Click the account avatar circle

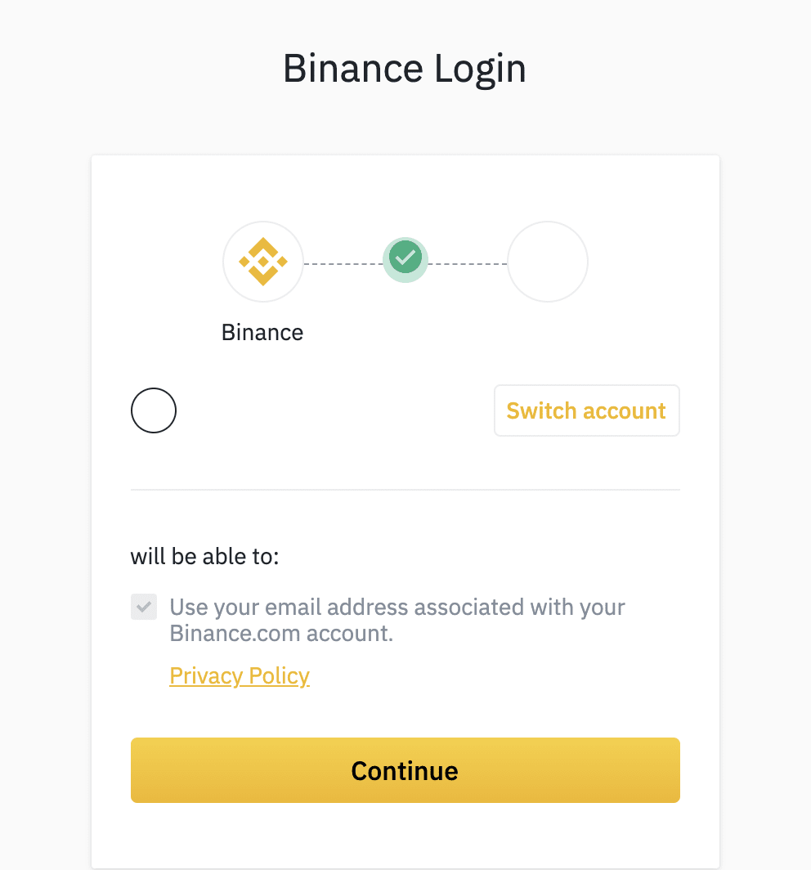[x=154, y=410]
